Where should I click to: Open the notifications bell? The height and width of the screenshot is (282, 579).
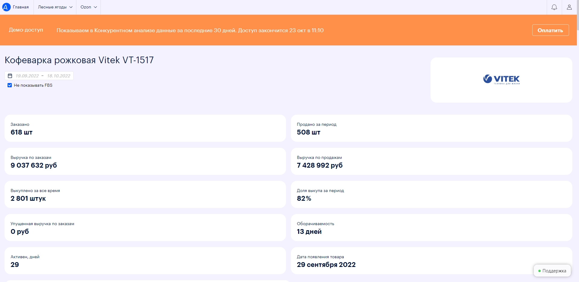coord(554,7)
